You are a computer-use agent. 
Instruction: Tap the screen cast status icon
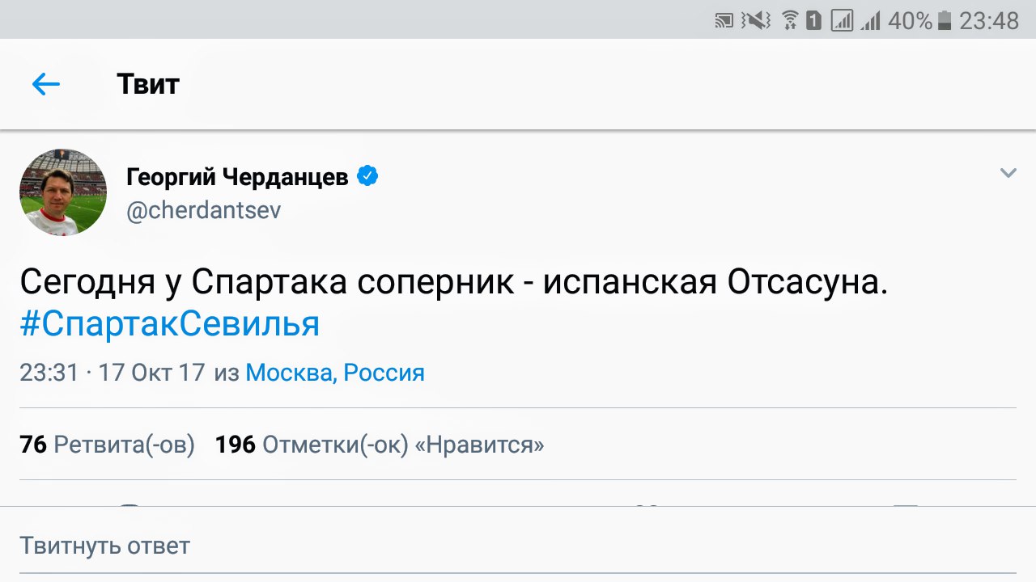(724, 21)
